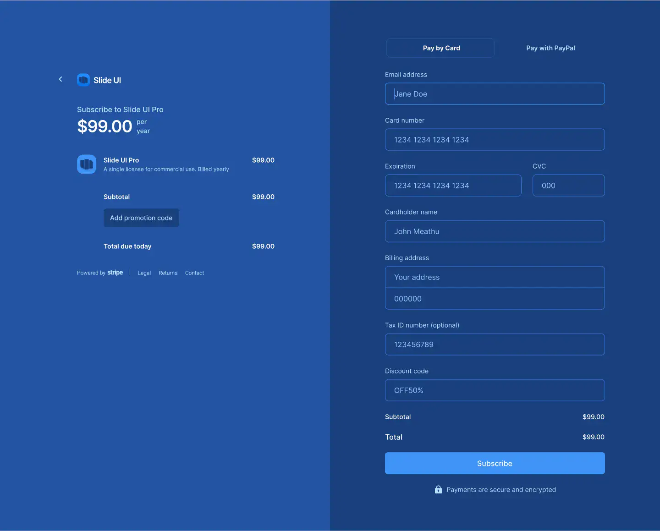
Task: Click the 'Subscribe to Slide UI Pro' heading
Action: 120,109
